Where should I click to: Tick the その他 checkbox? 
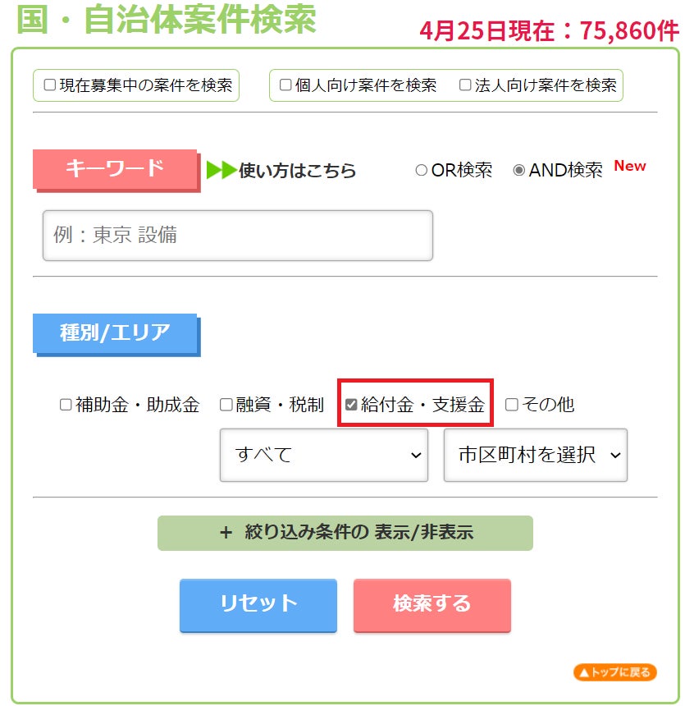click(511, 405)
